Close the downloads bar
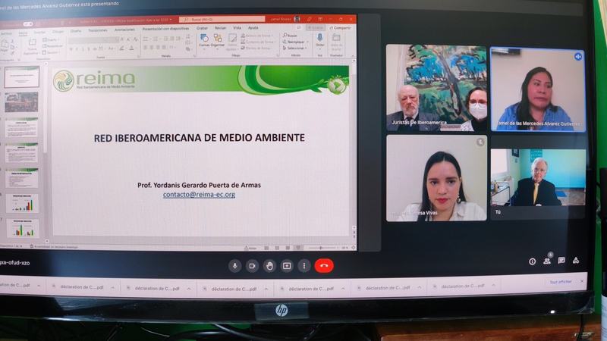Screen dimensions: 607x341 (x=583, y=282)
